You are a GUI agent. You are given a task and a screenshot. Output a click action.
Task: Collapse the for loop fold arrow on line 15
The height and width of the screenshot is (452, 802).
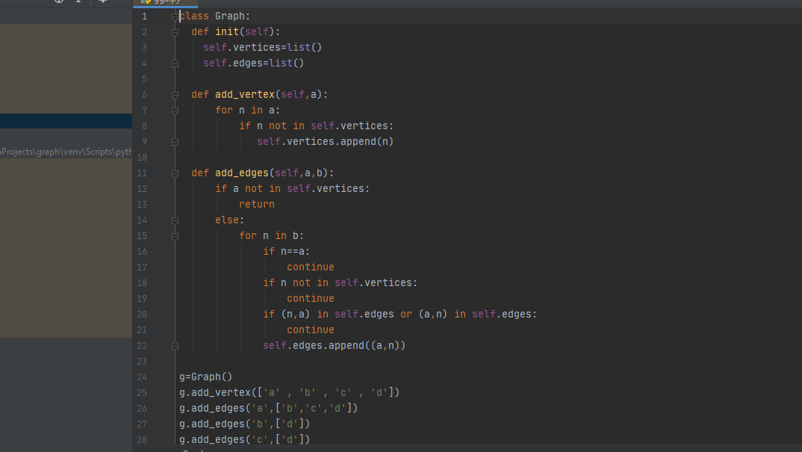tap(175, 235)
